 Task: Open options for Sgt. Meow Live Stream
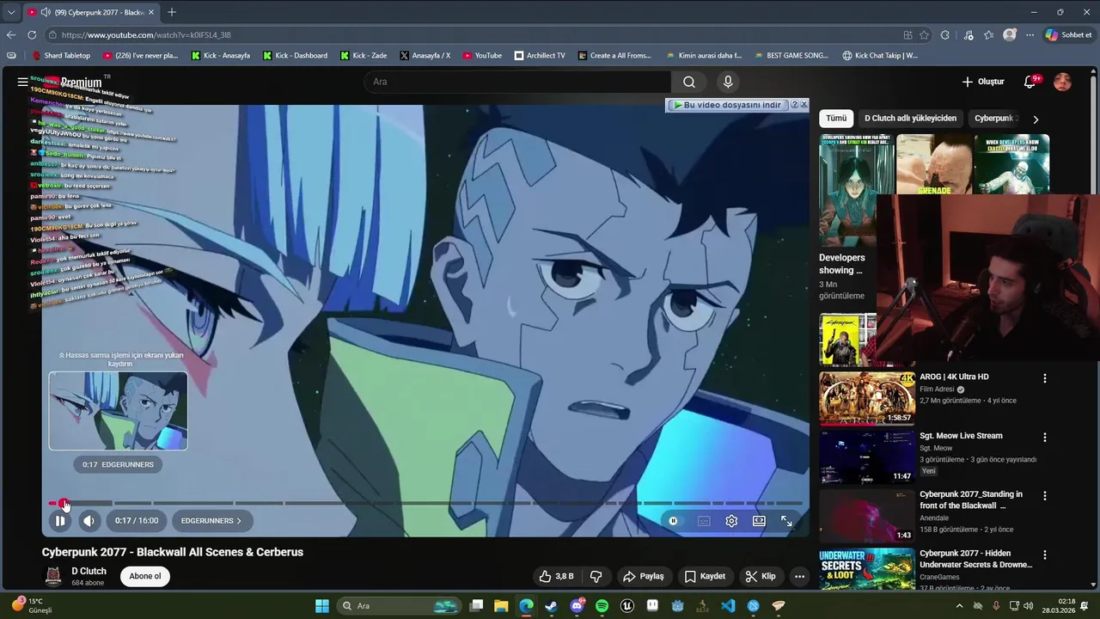pos(1045,438)
